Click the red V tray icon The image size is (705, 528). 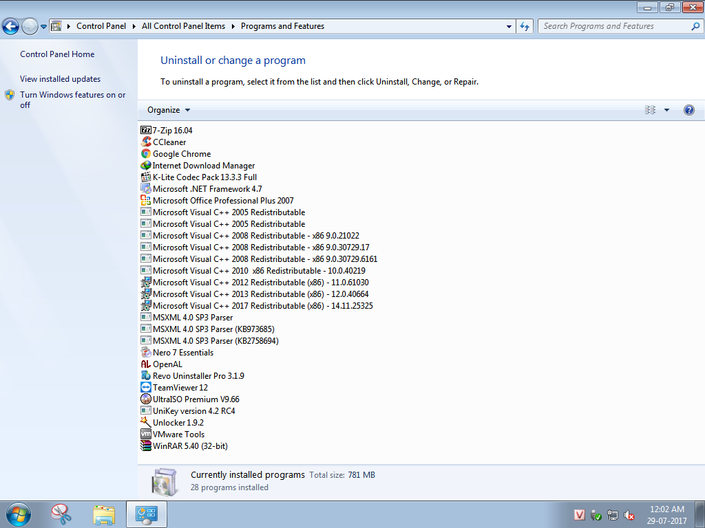coord(580,515)
